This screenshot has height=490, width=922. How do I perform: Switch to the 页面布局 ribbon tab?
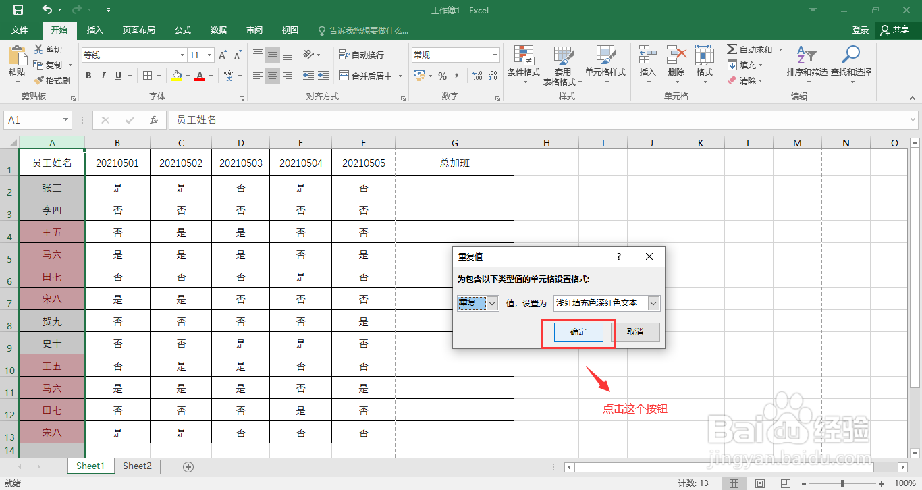(x=138, y=30)
